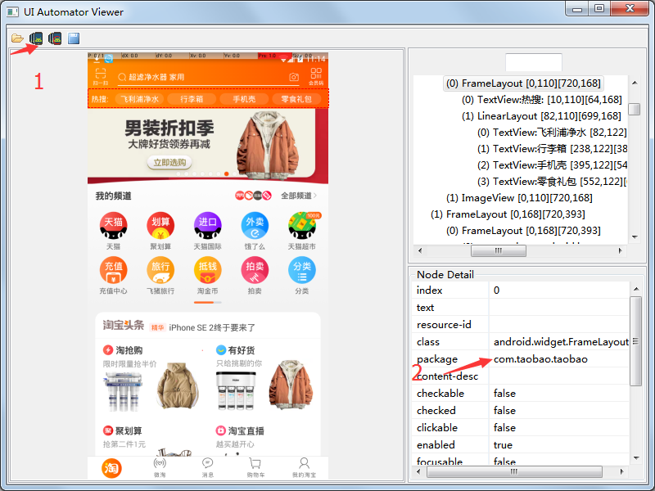The width and height of the screenshot is (655, 491).
Task: Select the 淘金币 channel icon
Action: [208, 270]
